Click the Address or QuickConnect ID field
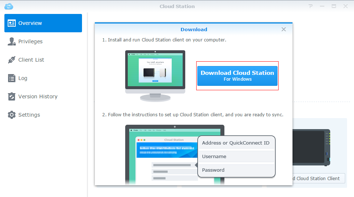 point(236,143)
